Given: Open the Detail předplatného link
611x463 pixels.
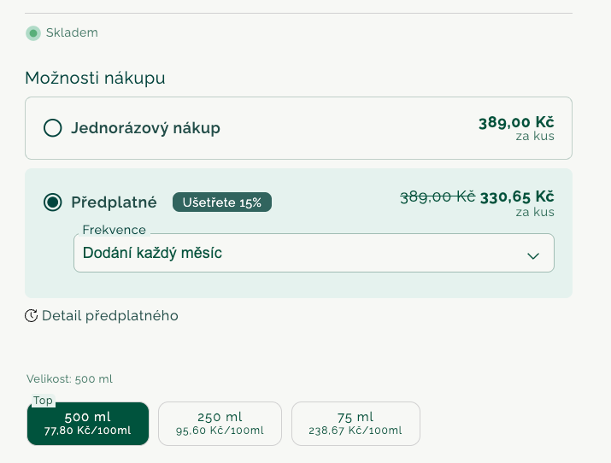Looking at the screenshot, I should (109, 316).
